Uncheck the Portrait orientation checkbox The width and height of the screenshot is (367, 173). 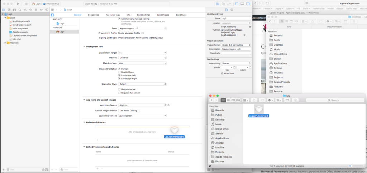tap(119, 69)
